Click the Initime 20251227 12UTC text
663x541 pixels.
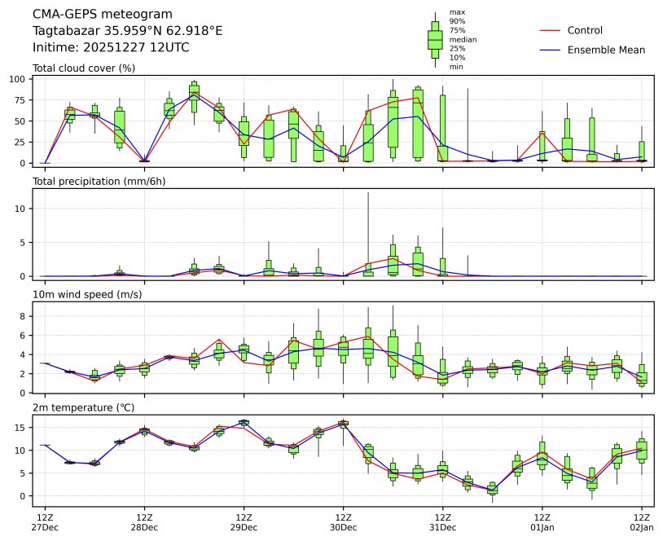tap(111, 48)
